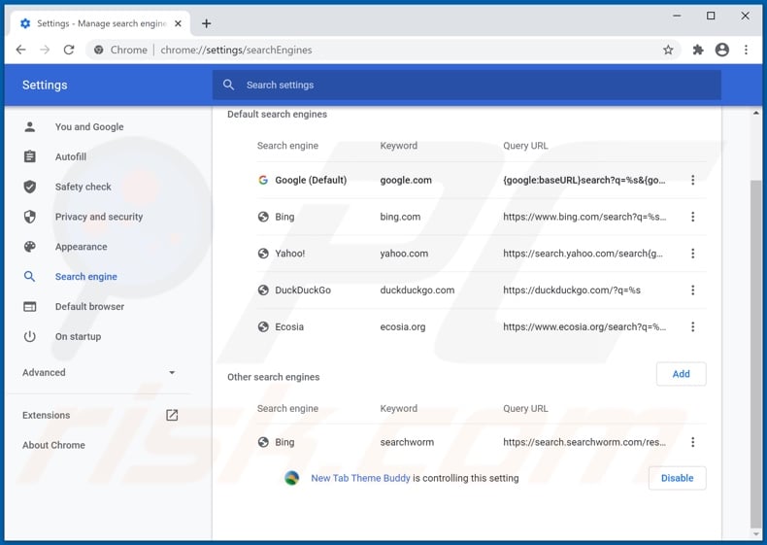Open more actions for Yahoo! row
Viewport: 767px width, 545px height.
click(692, 254)
